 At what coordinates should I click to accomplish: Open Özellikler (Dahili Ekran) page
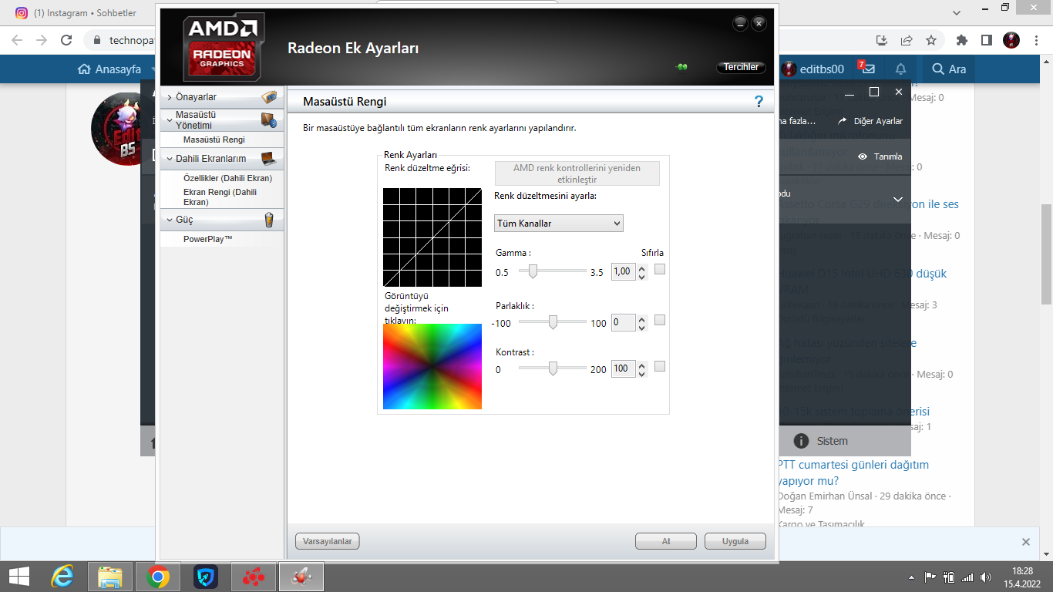(227, 178)
